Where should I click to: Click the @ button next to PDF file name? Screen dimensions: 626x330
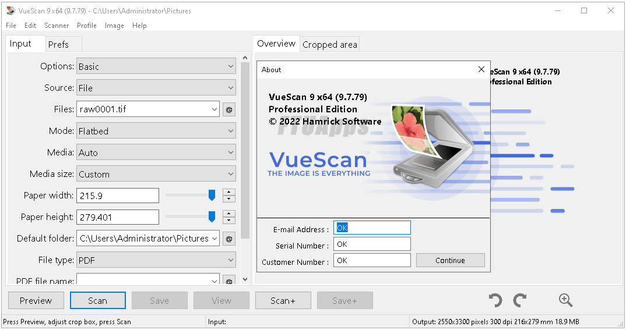228,280
